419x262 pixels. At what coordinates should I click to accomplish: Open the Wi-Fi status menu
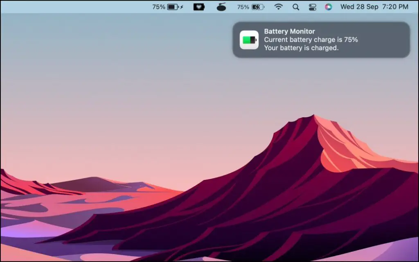[x=278, y=7]
